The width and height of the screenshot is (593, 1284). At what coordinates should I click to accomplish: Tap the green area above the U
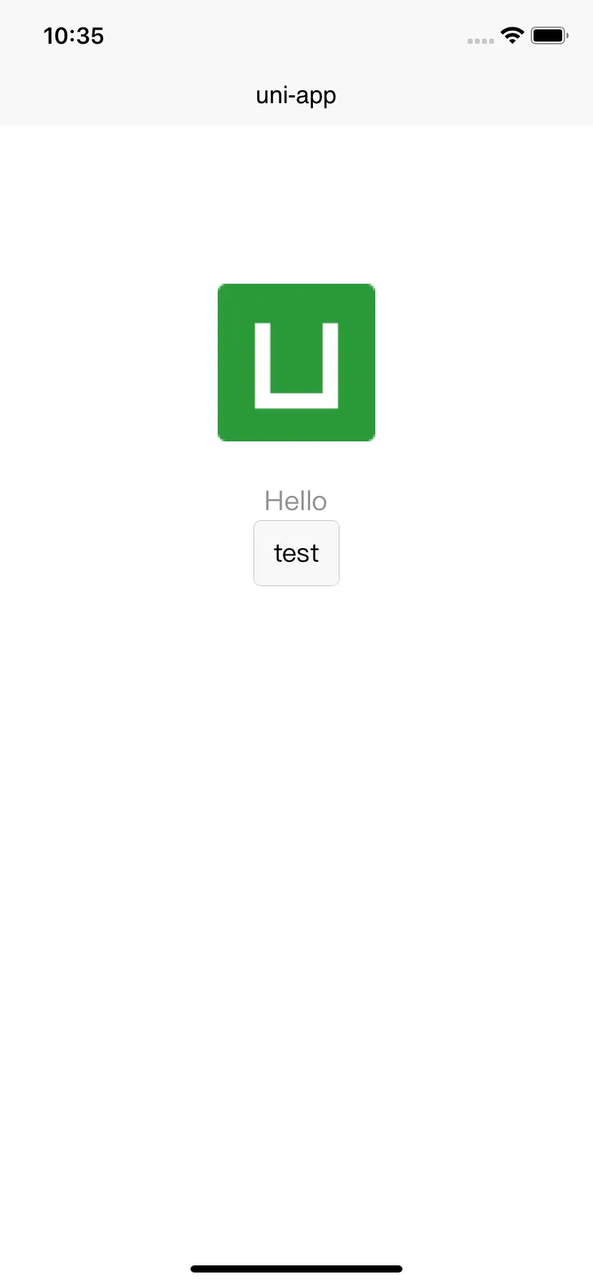(x=296, y=302)
